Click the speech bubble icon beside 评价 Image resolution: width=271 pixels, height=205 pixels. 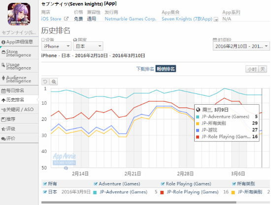point(3,139)
